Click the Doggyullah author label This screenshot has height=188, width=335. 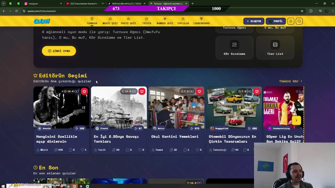pos(219,128)
